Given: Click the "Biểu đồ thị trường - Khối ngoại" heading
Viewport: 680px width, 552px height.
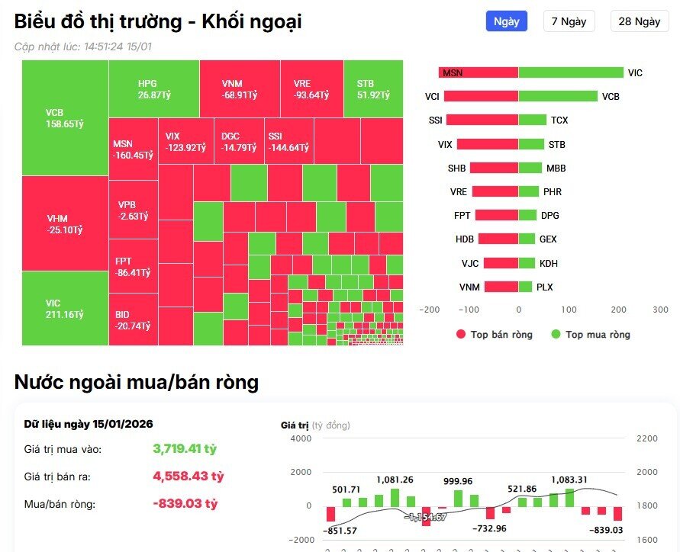Looking at the screenshot, I should (160, 23).
